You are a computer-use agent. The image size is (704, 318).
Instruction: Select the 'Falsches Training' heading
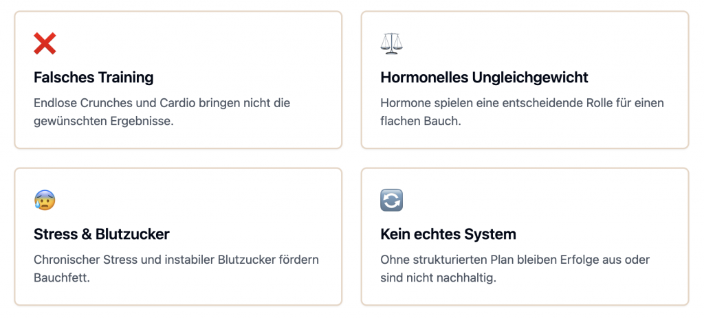point(93,77)
